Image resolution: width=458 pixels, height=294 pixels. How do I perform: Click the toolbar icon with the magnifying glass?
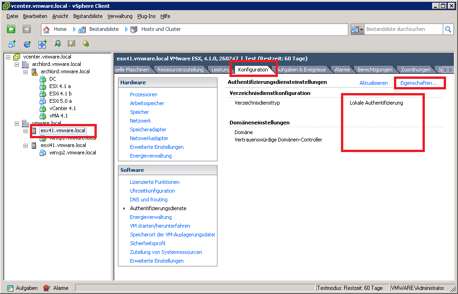click(x=58, y=44)
